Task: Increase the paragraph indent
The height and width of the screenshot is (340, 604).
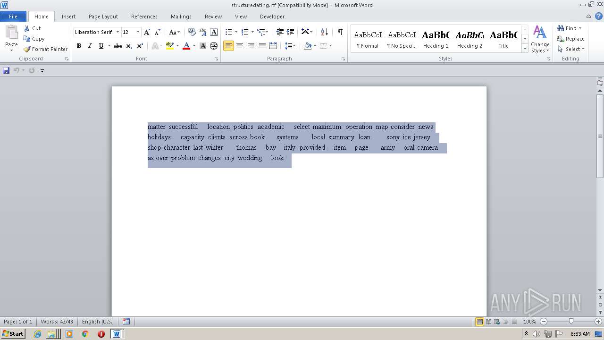Action: 291,32
